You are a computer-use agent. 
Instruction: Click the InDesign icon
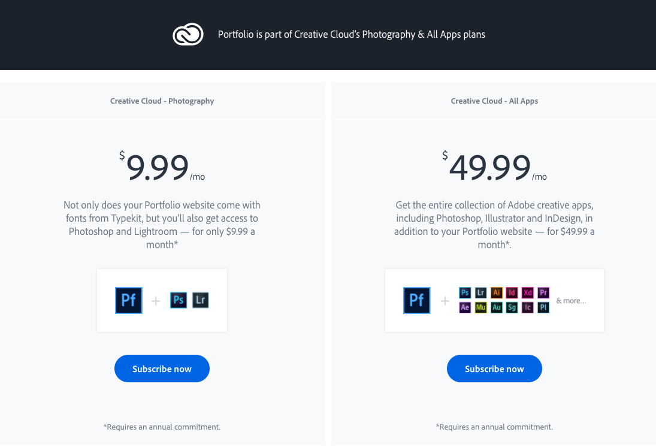click(x=512, y=292)
